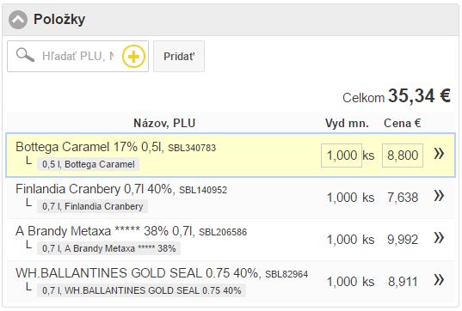Click the search magnifier icon
Viewport: 462px width, 311px height.
tap(25, 55)
